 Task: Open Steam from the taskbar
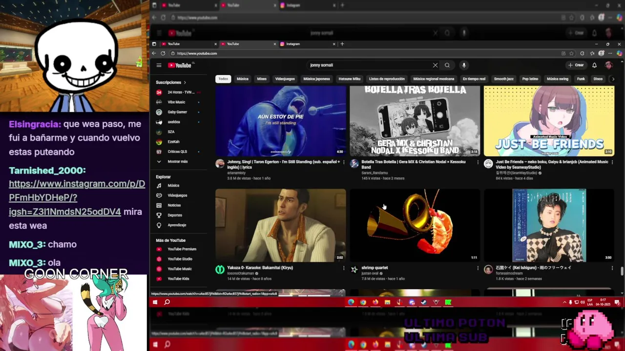[x=424, y=302]
